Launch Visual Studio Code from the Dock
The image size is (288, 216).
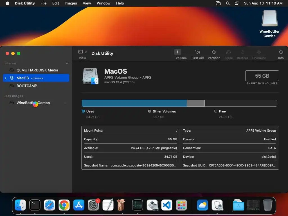(167, 205)
